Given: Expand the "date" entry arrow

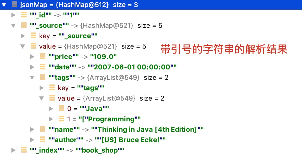Looking at the screenshot, I should pos(32,67).
